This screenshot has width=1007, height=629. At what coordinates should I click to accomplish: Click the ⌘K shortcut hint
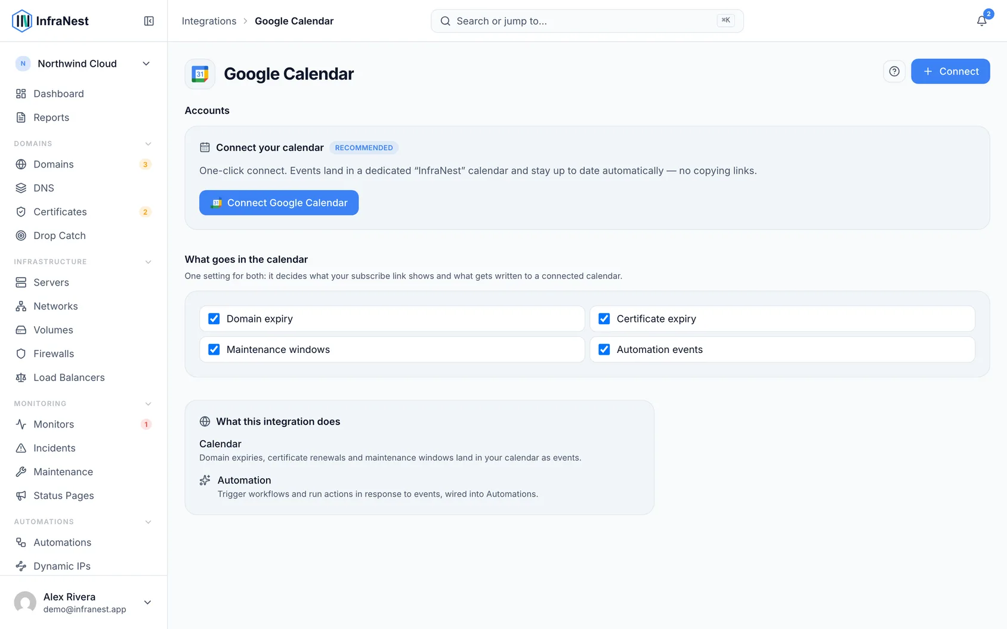tap(725, 20)
